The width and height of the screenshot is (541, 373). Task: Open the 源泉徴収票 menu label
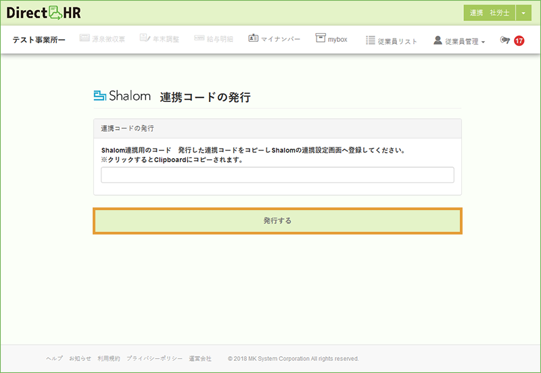coord(108,39)
